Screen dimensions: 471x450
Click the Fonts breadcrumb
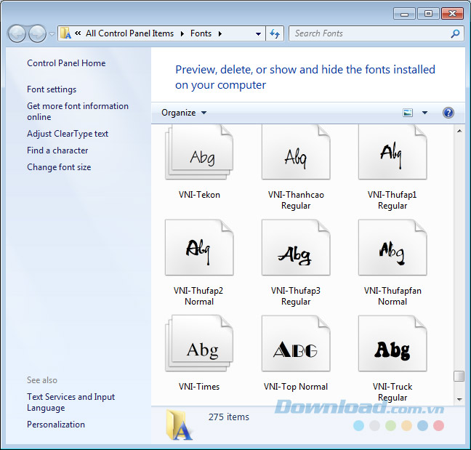(x=201, y=33)
